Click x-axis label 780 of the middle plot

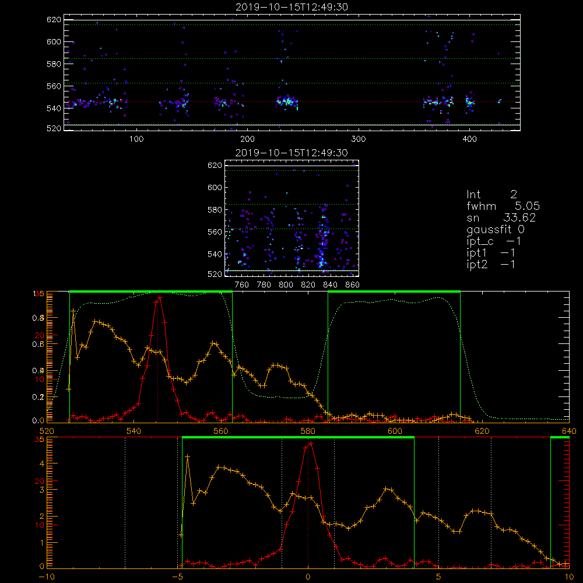tap(264, 285)
